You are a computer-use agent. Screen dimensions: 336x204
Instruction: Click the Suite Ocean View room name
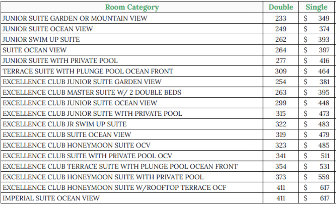pyautogui.click(x=35, y=50)
